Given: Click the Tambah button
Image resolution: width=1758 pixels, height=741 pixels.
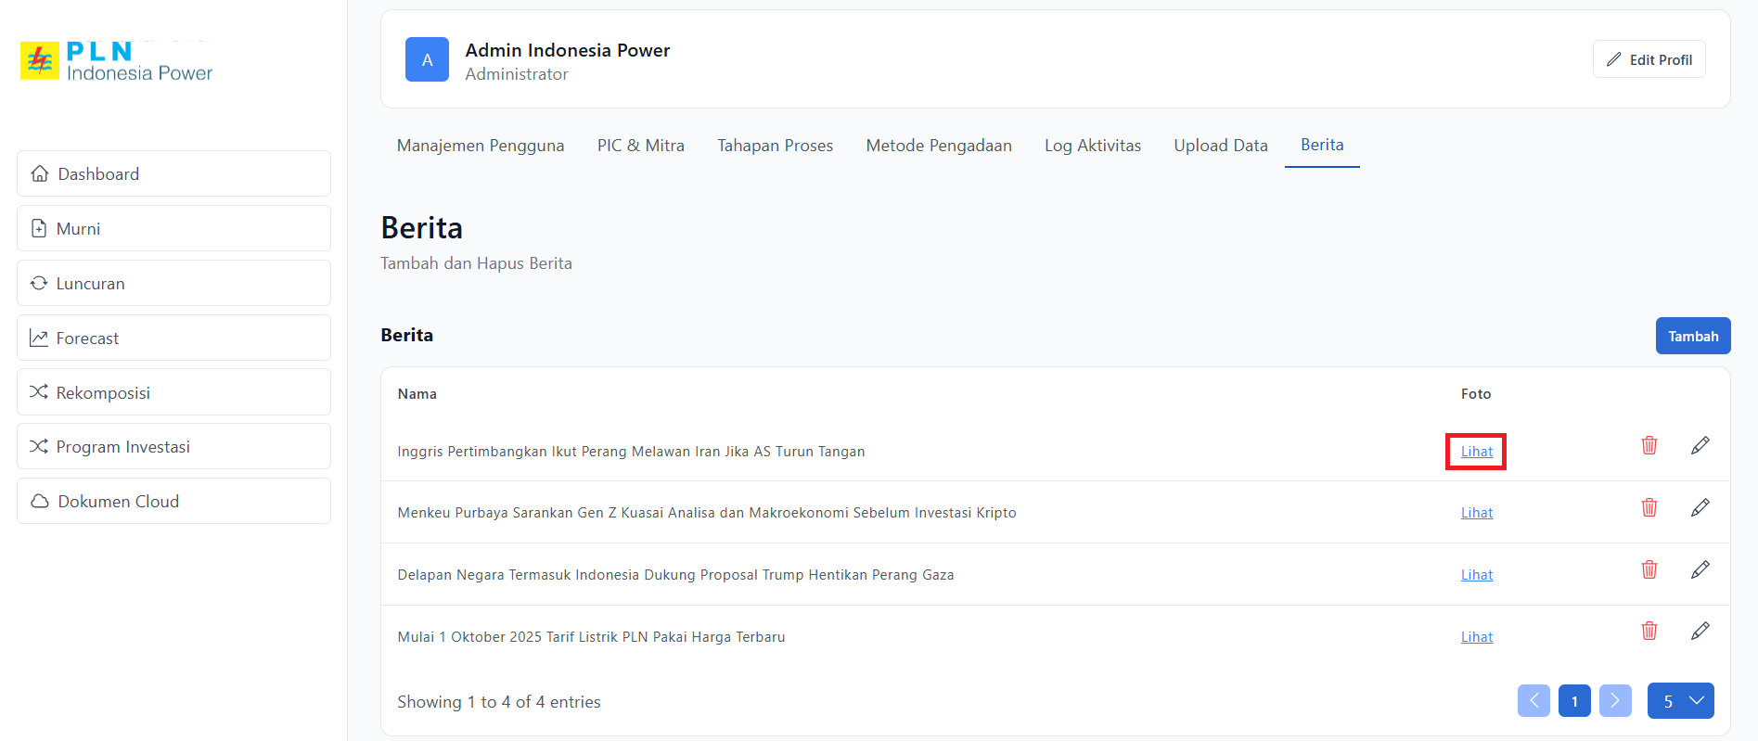Looking at the screenshot, I should (1692, 337).
